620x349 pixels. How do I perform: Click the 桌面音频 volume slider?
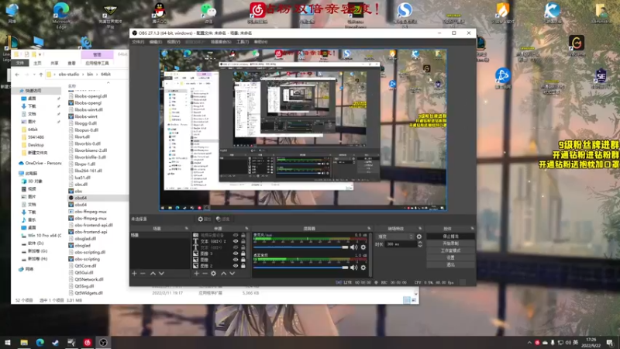point(301,268)
